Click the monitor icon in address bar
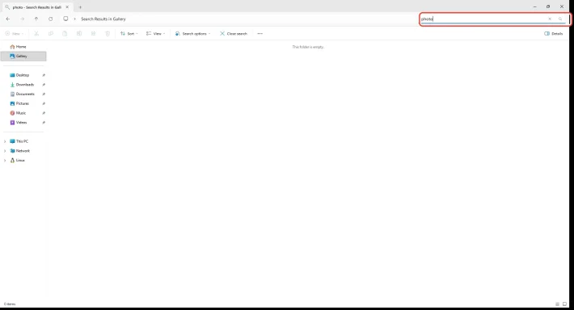574x310 pixels. (x=65, y=19)
